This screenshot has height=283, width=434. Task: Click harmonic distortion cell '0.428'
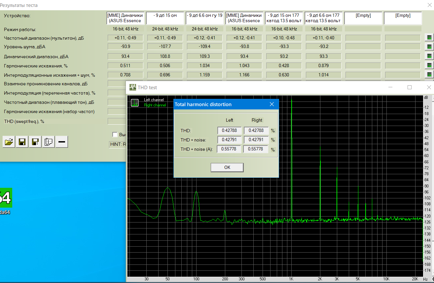point(284,65)
